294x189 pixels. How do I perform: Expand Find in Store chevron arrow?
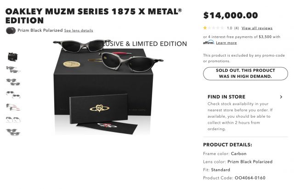click(281, 97)
